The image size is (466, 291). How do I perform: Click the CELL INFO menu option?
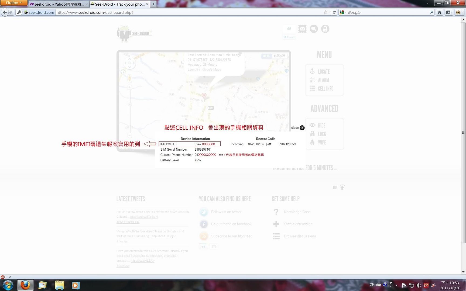(x=325, y=89)
